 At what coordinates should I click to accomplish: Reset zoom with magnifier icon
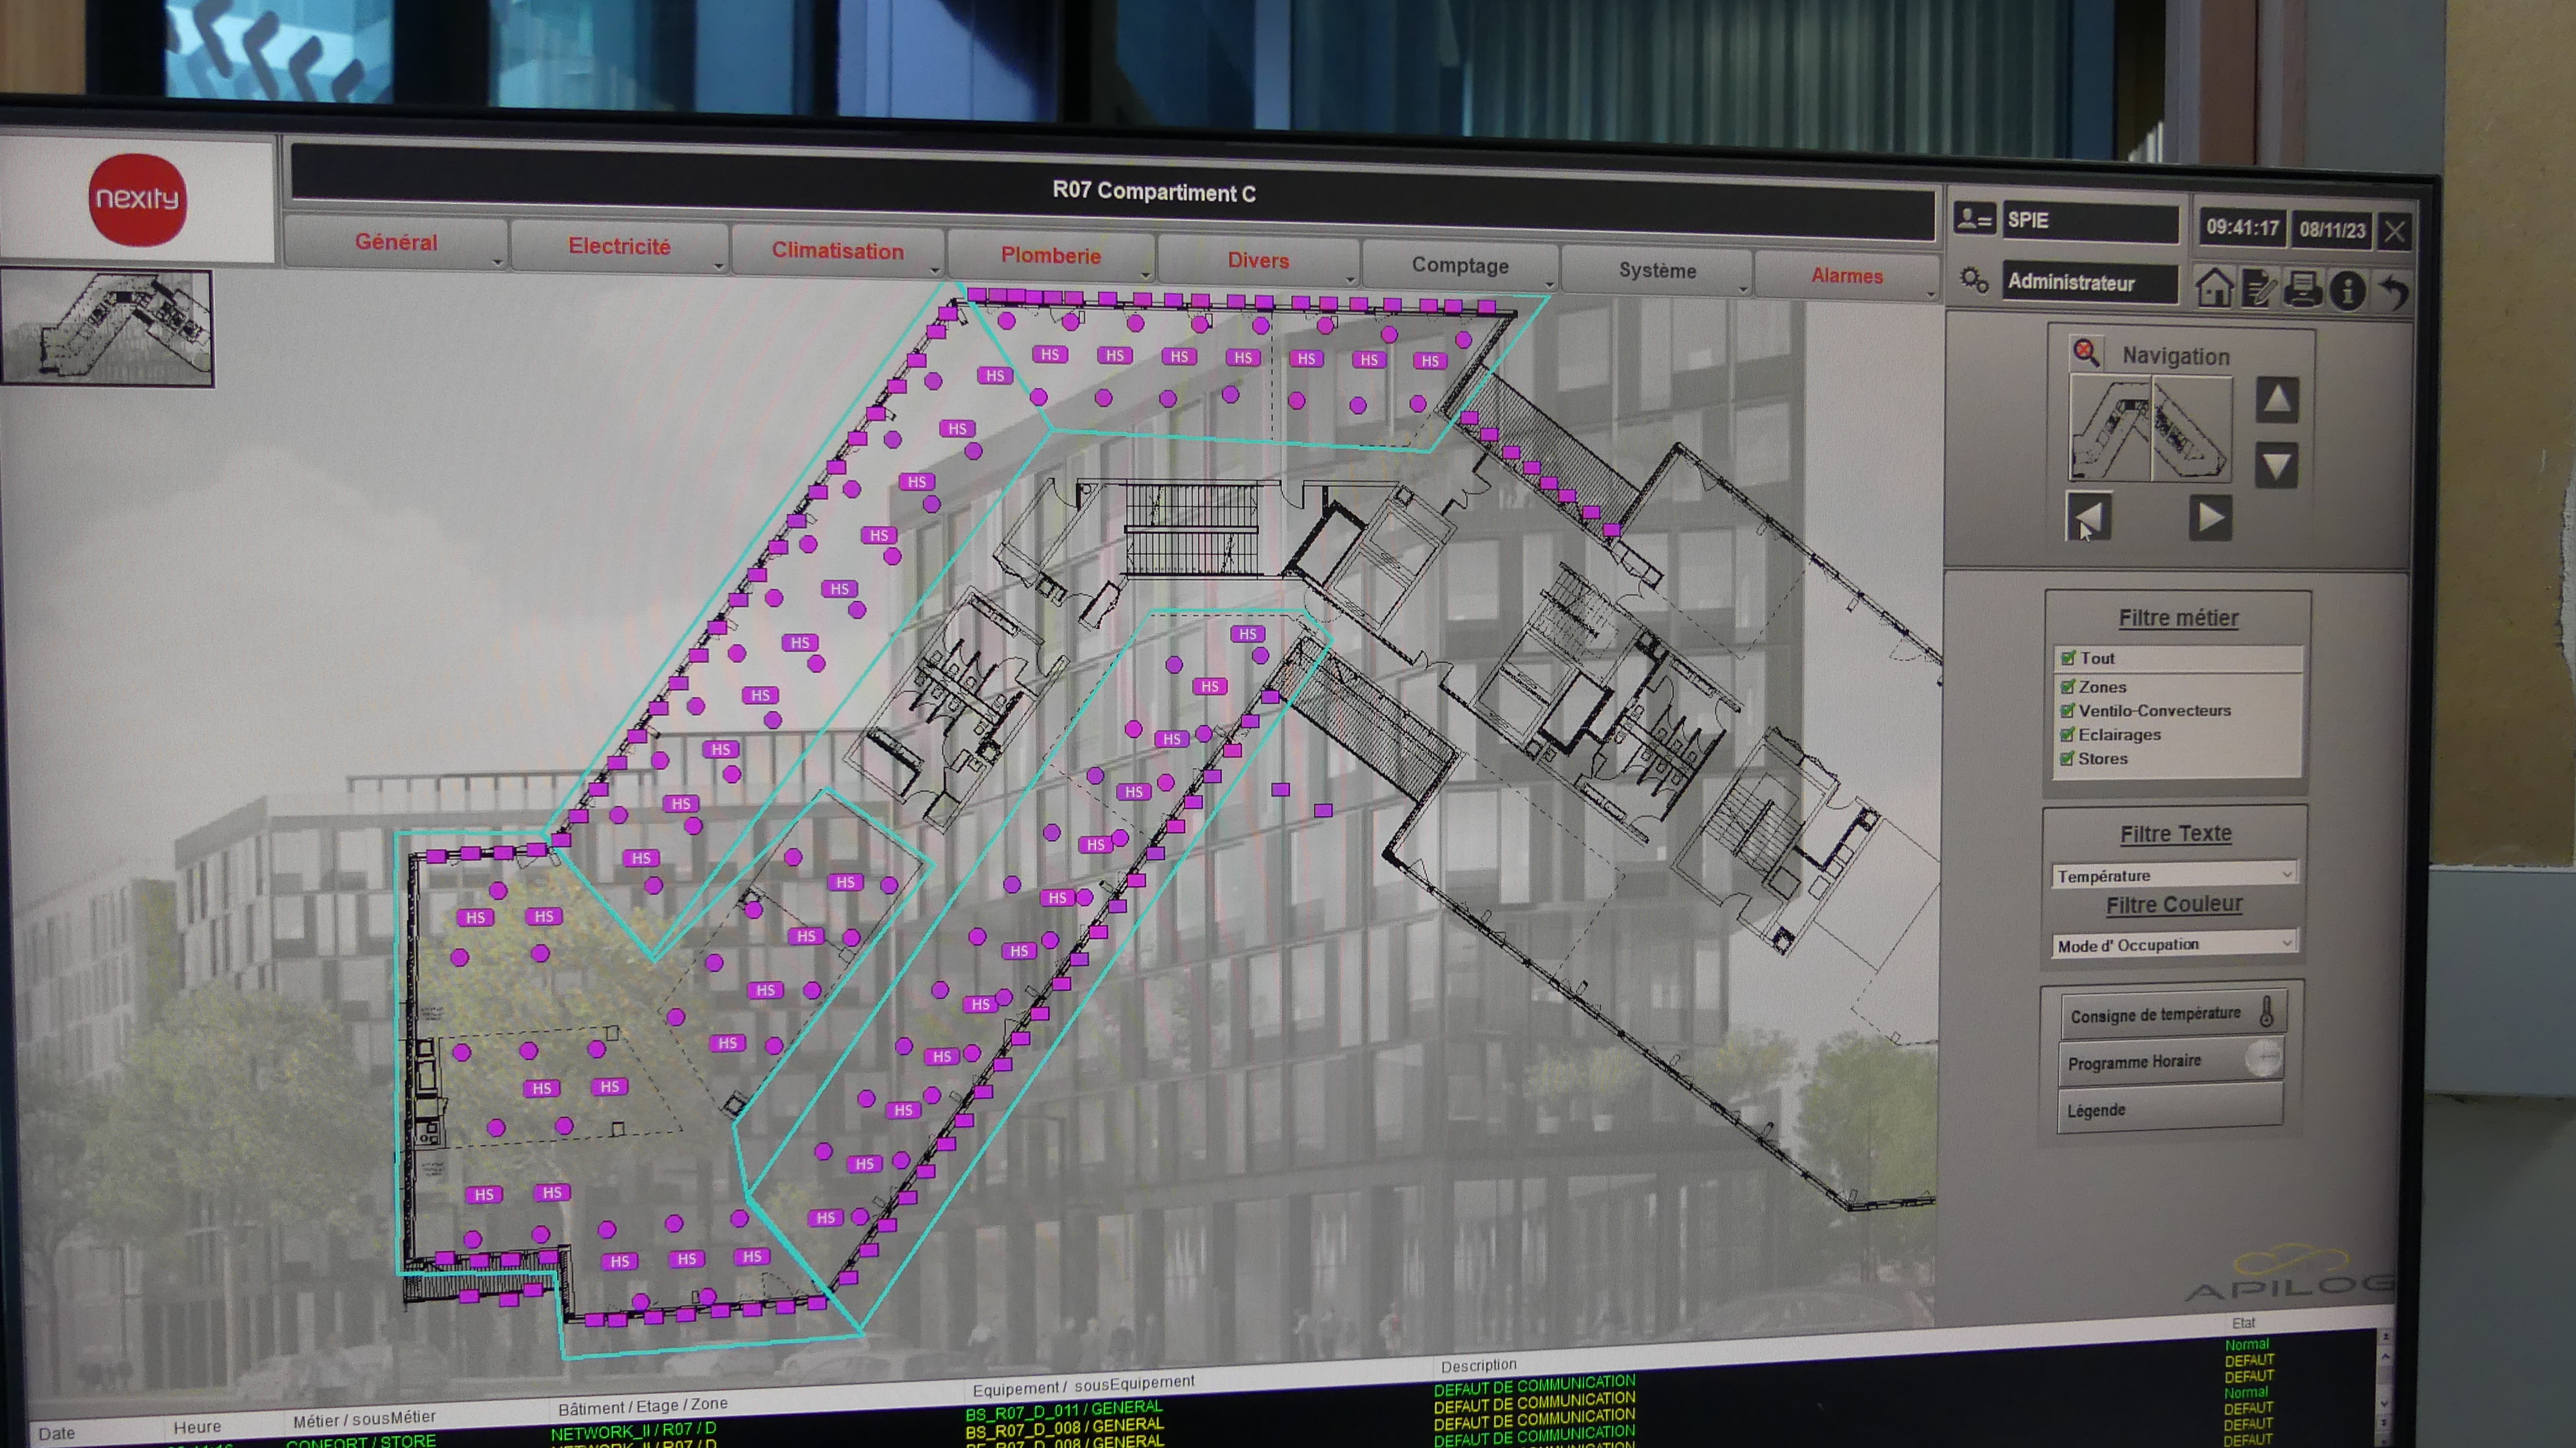(2086, 352)
